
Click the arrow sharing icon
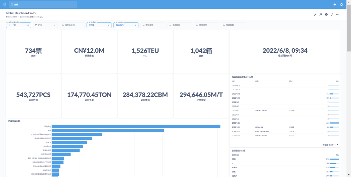[320, 15]
